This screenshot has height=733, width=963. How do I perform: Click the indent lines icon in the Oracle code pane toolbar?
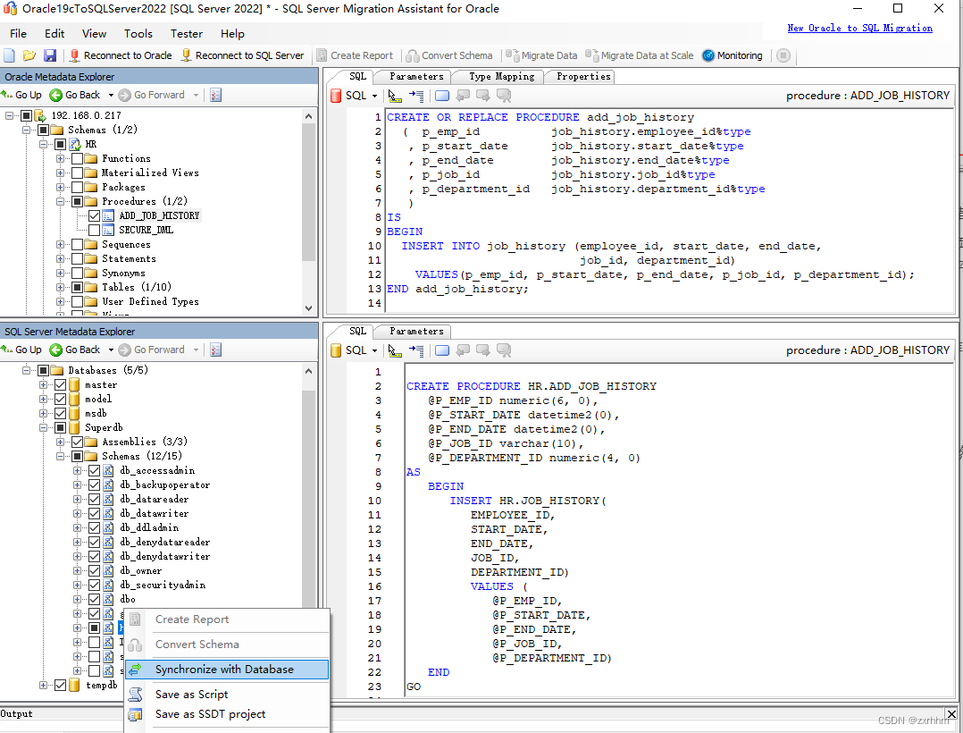(416, 96)
